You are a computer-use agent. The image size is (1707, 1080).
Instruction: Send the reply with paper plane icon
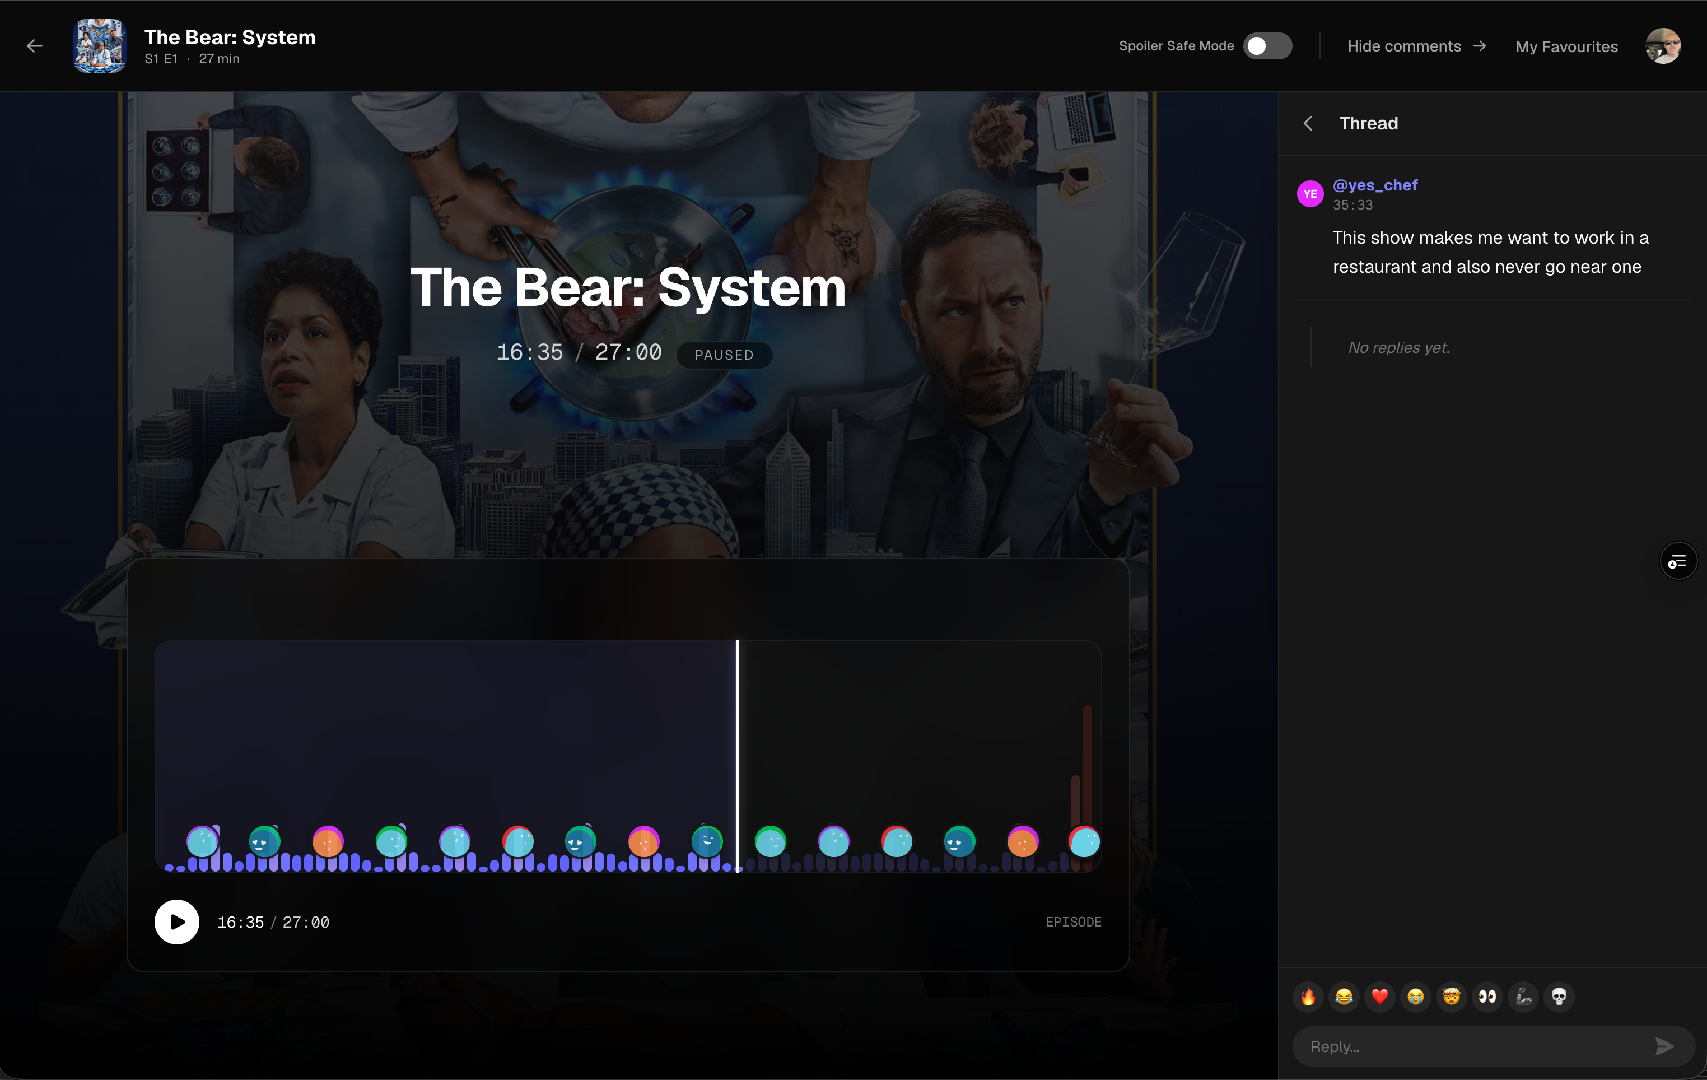pyautogui.click(x=1664, y=1047)
